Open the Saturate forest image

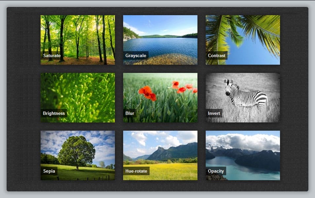77,36
